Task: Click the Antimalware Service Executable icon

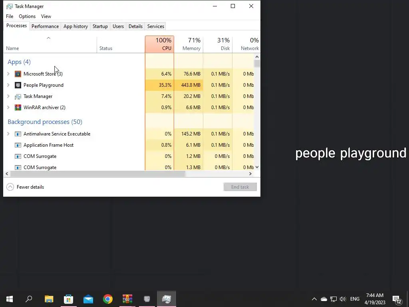Action: (18, 134)
